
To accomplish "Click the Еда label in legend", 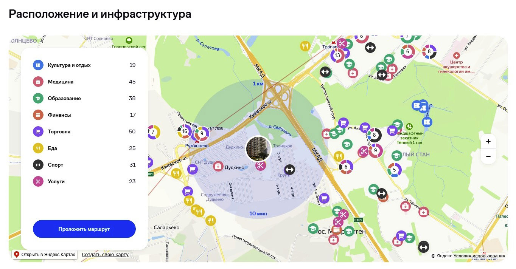I will click(52, 148).
